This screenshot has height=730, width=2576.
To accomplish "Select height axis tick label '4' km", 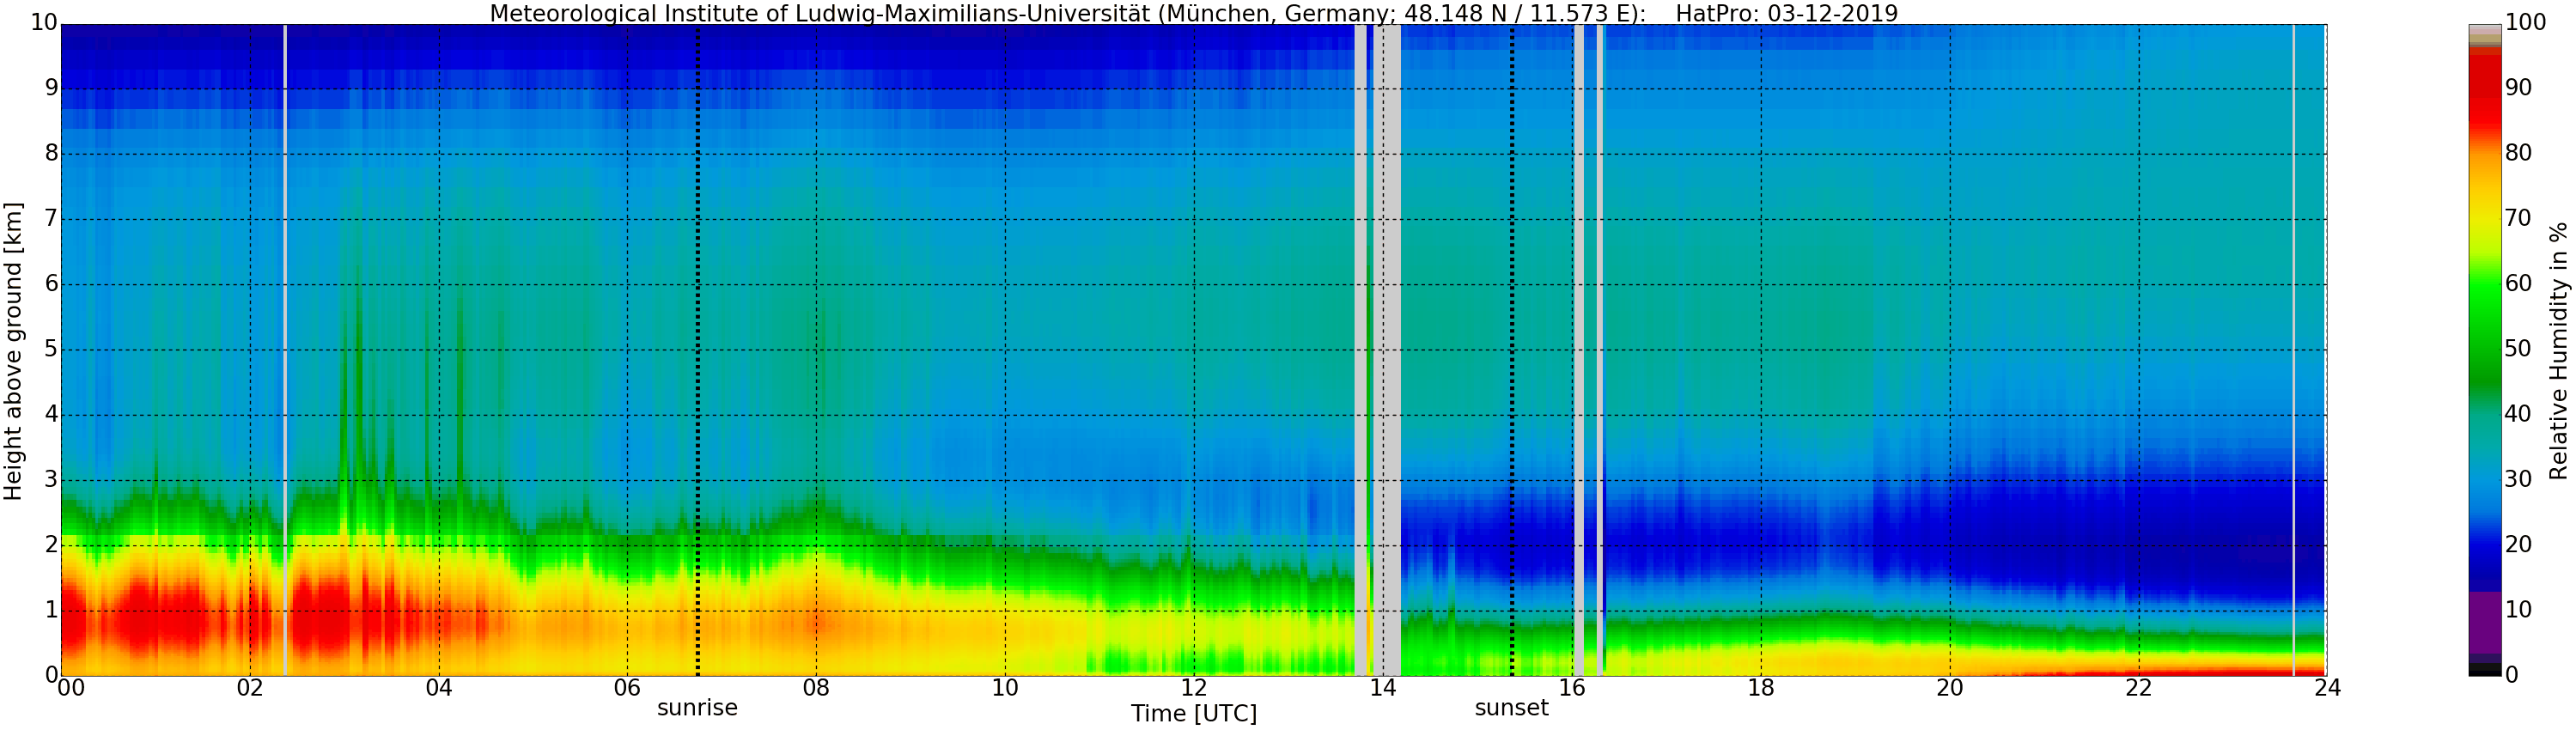I will [x=51, y=414].
